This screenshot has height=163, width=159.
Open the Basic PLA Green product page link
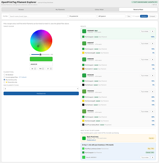(91, 140)
